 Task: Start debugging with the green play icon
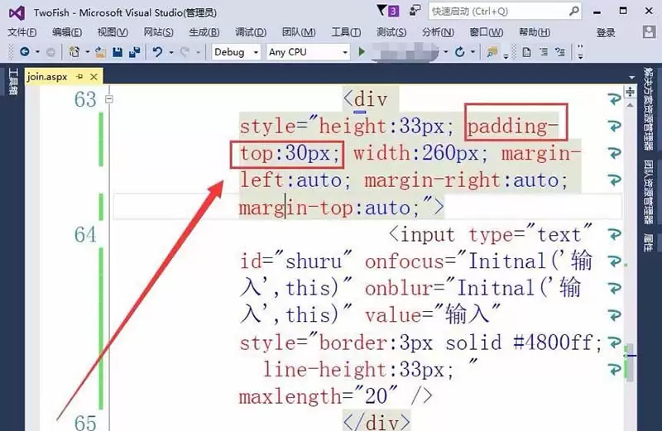pyautogui.click(x=362, y=51)
